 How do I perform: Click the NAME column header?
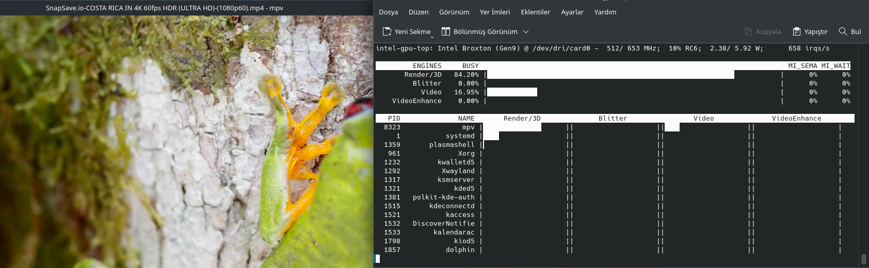[466, 119]
